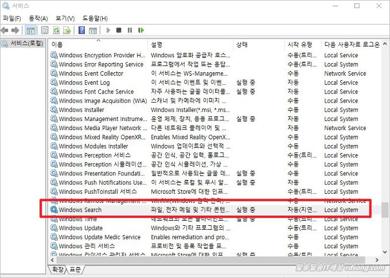
Task: Click the gear icon of Windows Installer
Action: click(x=54, y=109)
